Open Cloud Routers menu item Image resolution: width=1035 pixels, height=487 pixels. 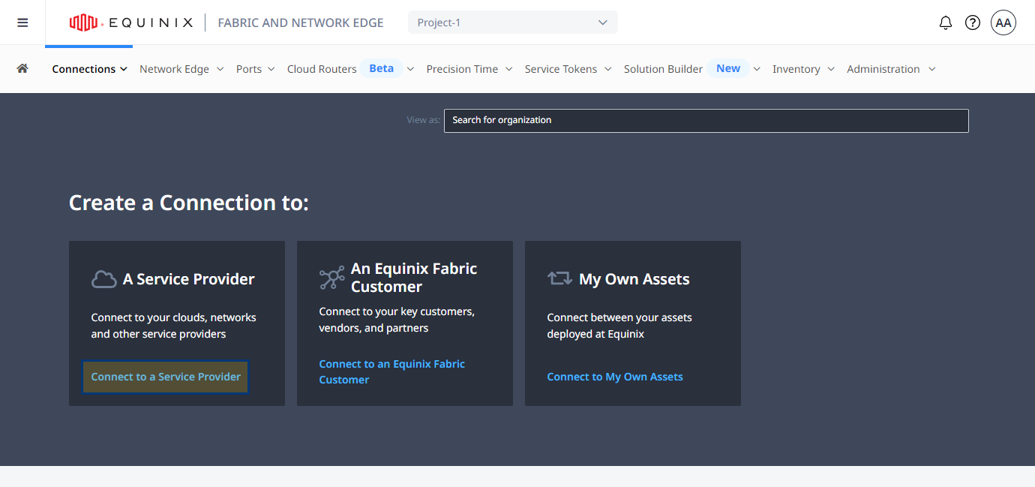point(322,69)
